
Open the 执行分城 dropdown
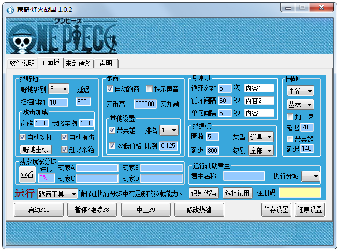pos(311,176)
